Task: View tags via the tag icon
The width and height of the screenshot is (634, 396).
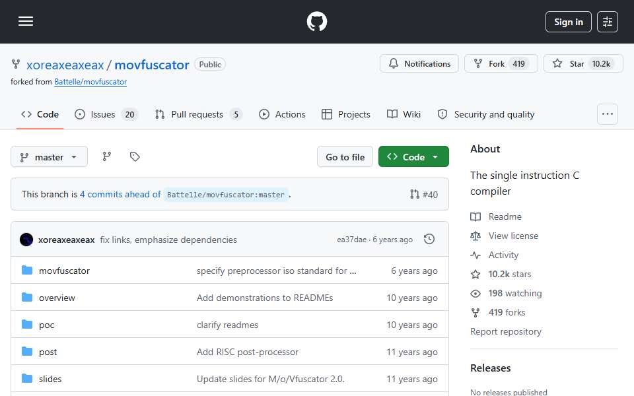Action: tap(135, 156)
